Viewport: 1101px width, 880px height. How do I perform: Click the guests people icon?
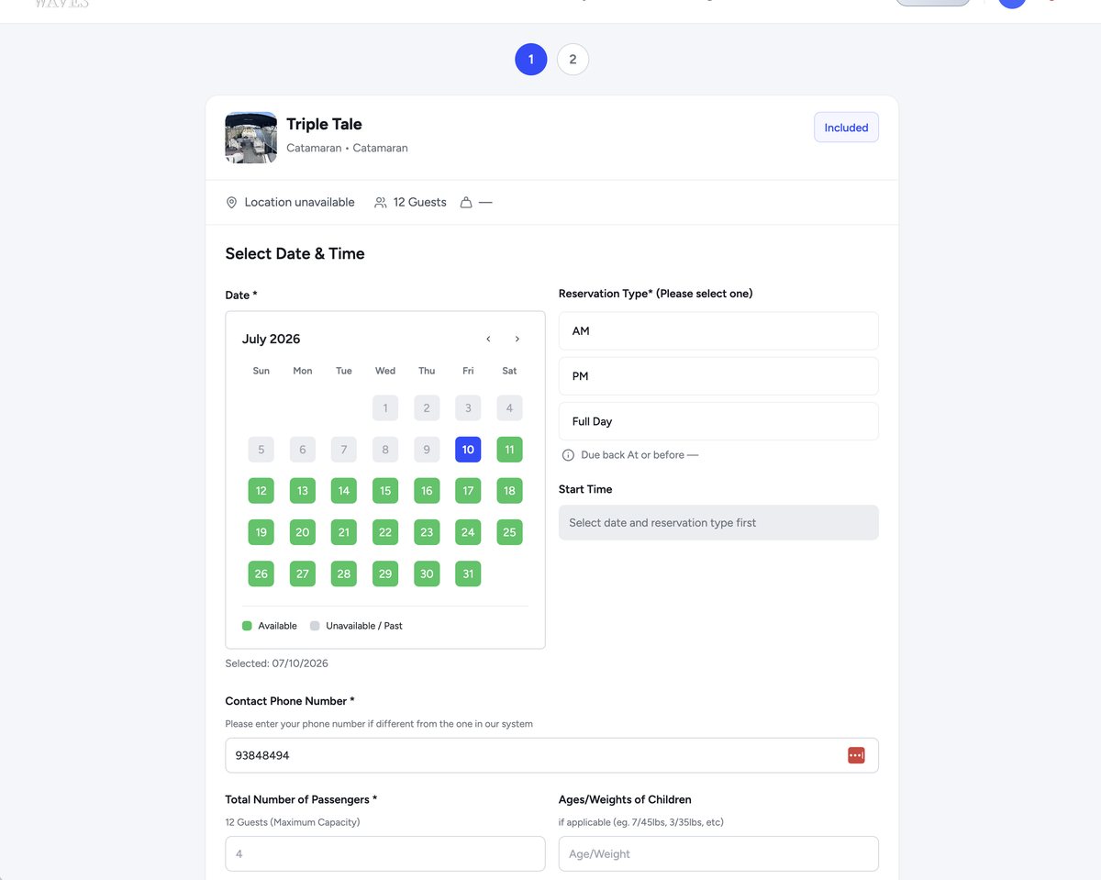click(381, 202)
